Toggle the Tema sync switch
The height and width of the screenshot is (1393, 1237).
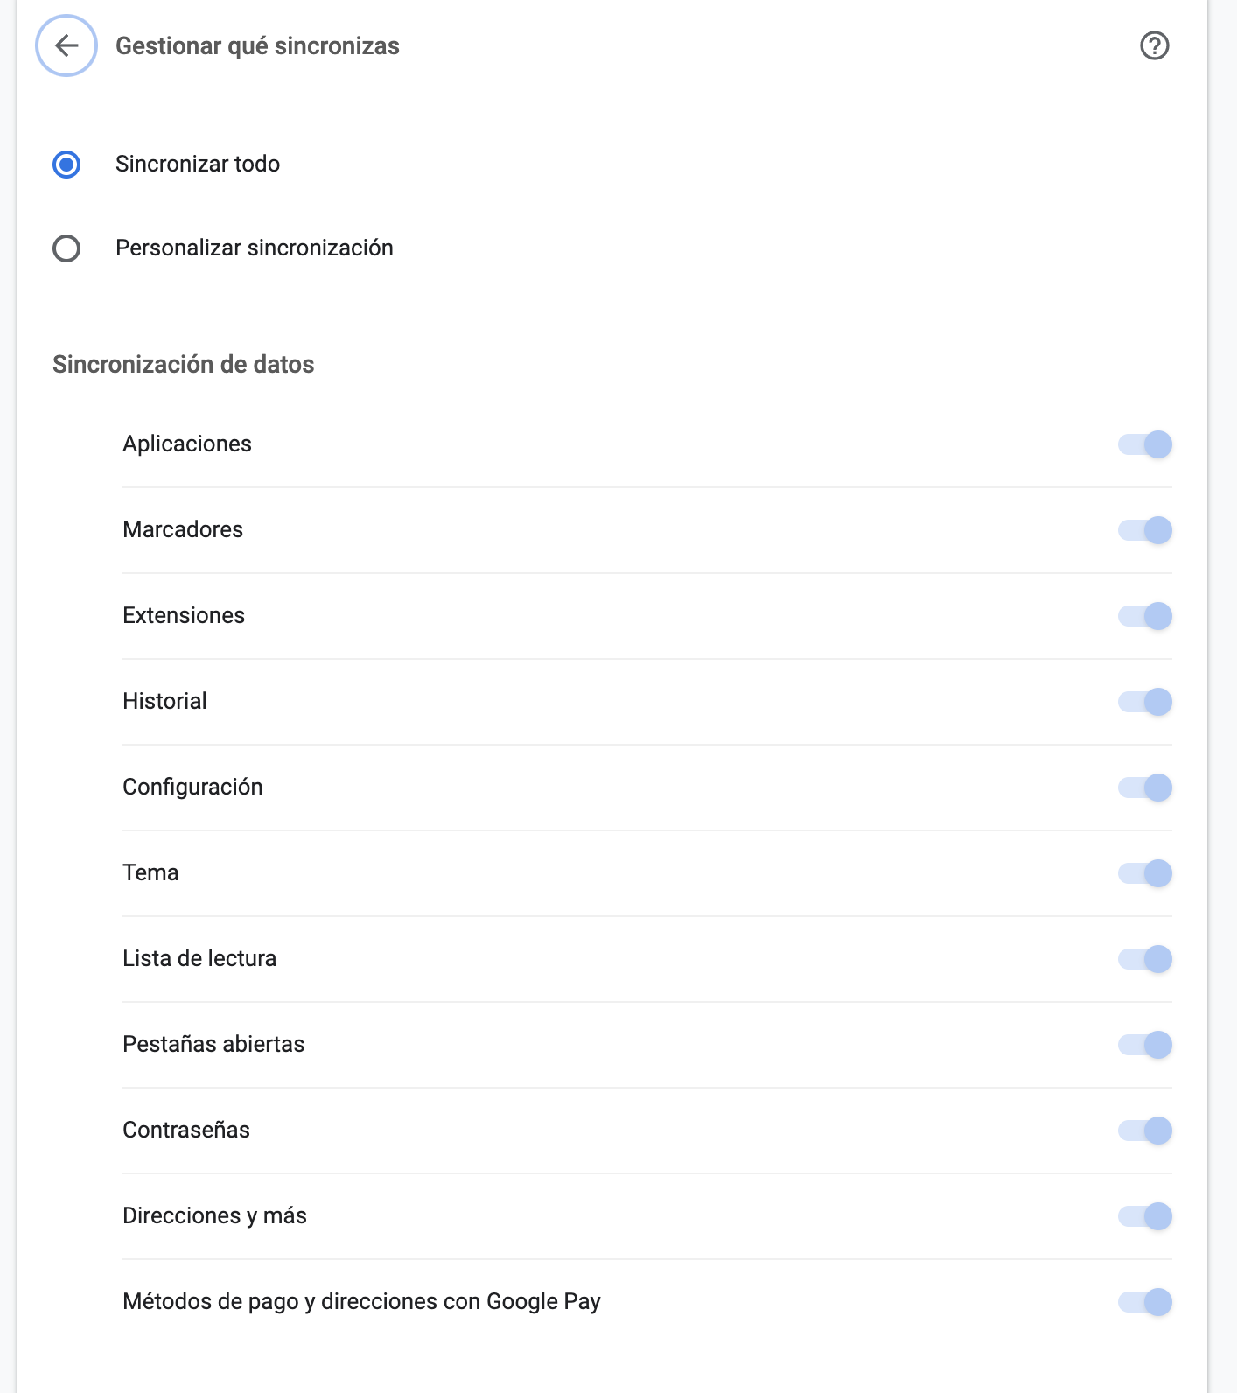point(1145,873)
